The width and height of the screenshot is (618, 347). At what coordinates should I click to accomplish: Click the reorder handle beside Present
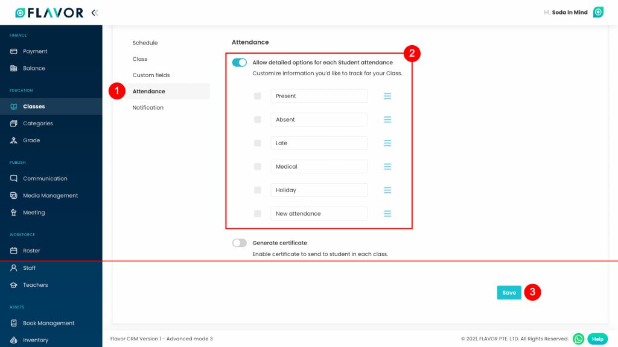(387, 96)
